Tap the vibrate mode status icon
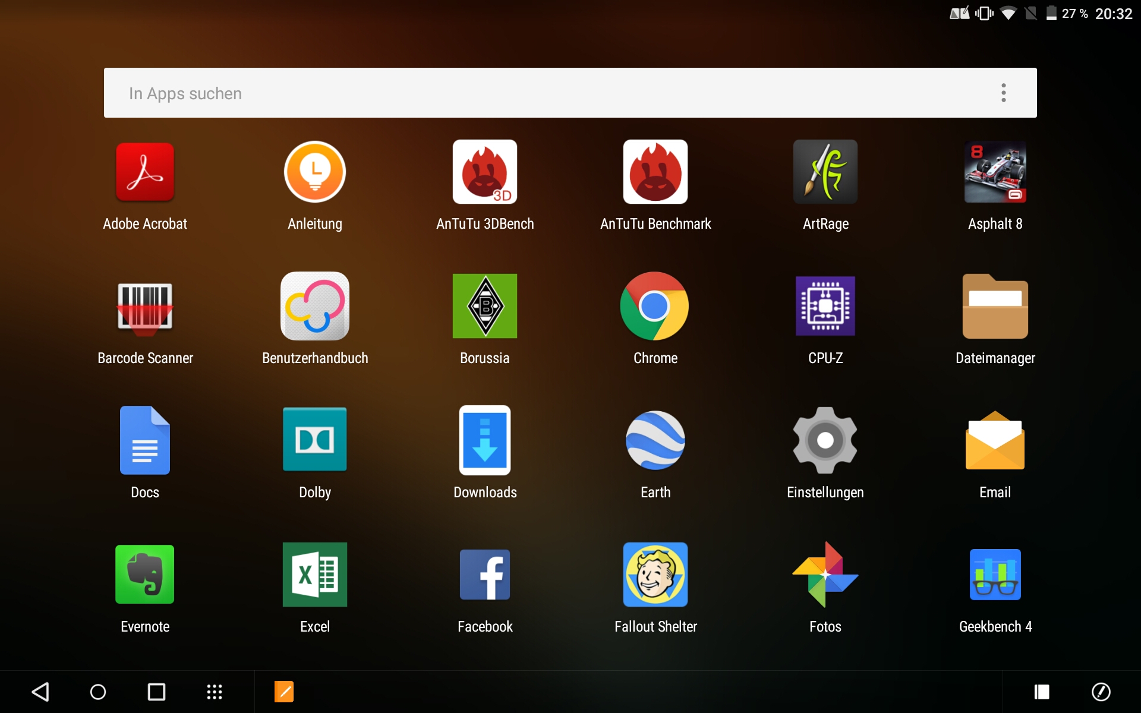 coord(984,13)
